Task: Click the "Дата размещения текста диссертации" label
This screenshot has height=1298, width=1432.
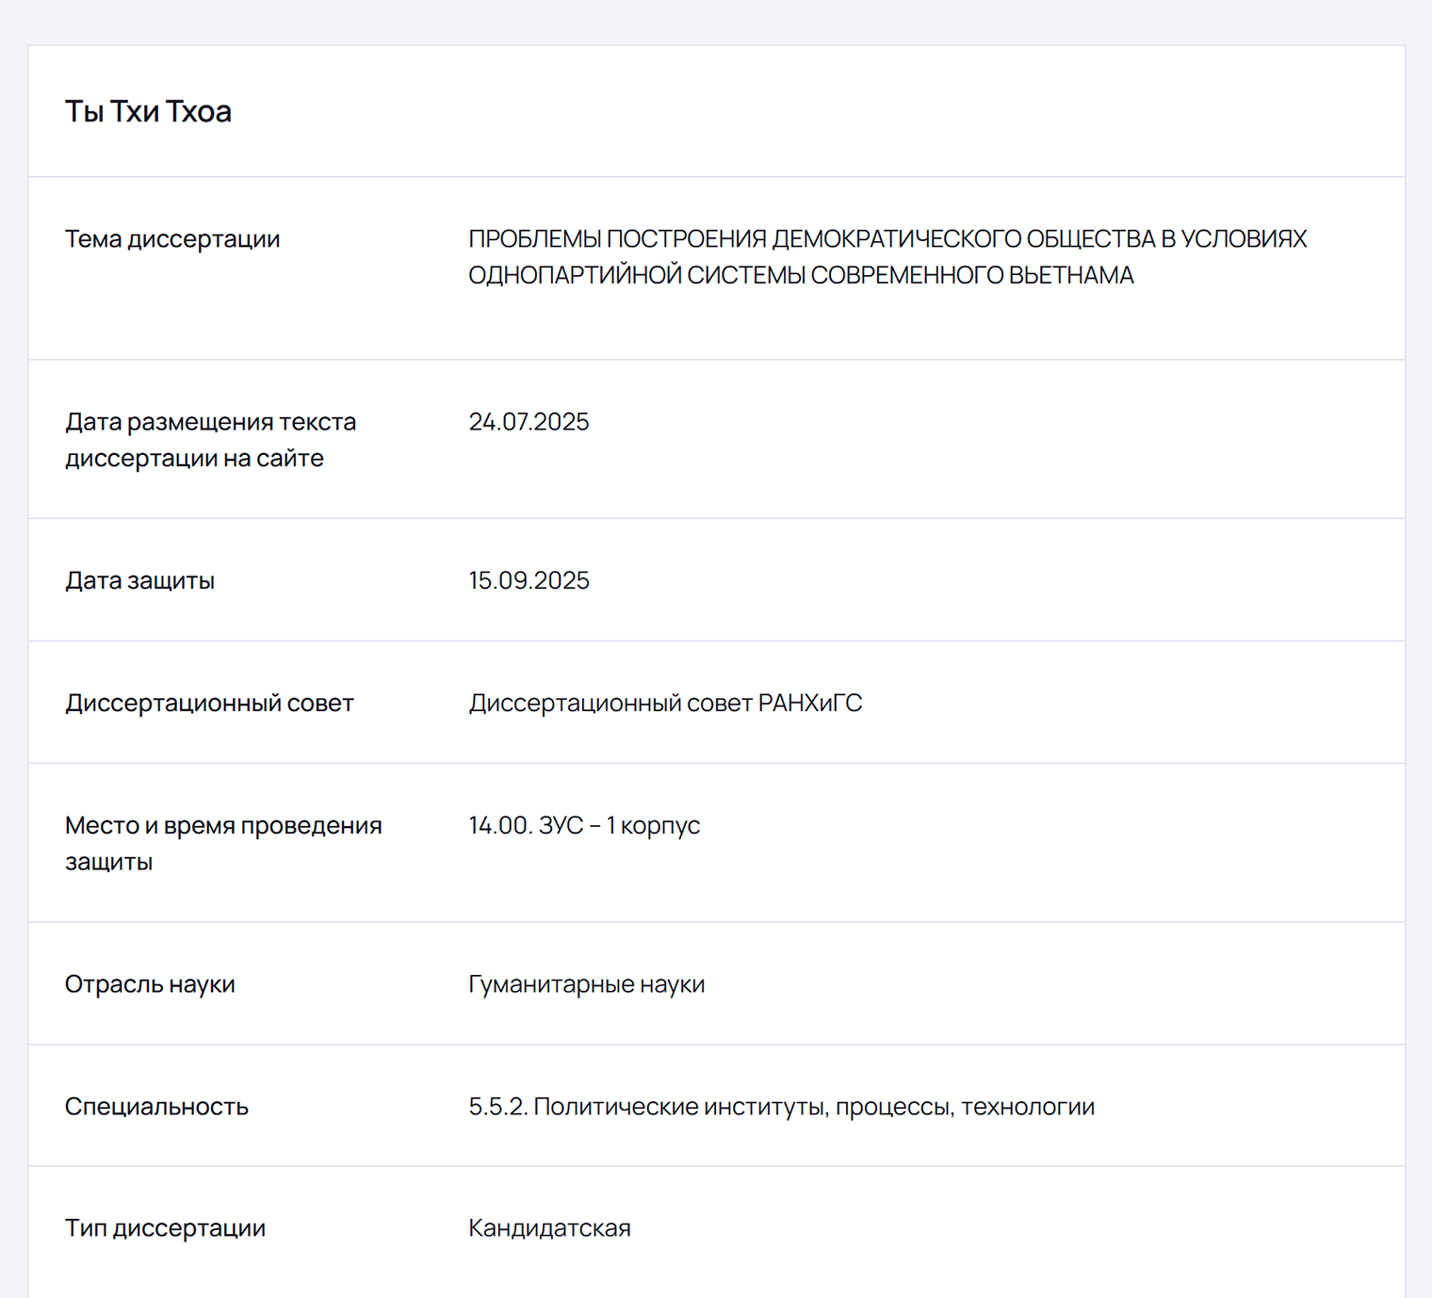Action: (210, 440)
